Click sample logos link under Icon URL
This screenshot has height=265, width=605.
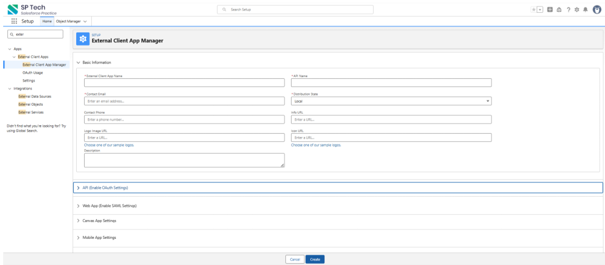point(316,145)
